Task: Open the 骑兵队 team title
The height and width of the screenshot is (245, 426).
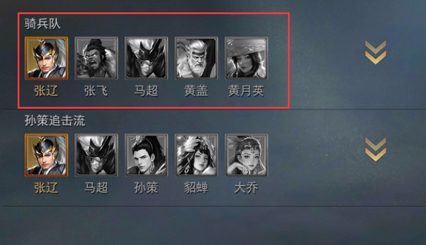Action: click(42, 24)
